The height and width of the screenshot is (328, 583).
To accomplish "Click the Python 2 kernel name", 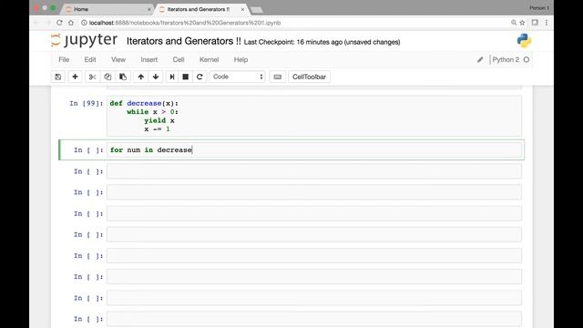I will [506, 59].
